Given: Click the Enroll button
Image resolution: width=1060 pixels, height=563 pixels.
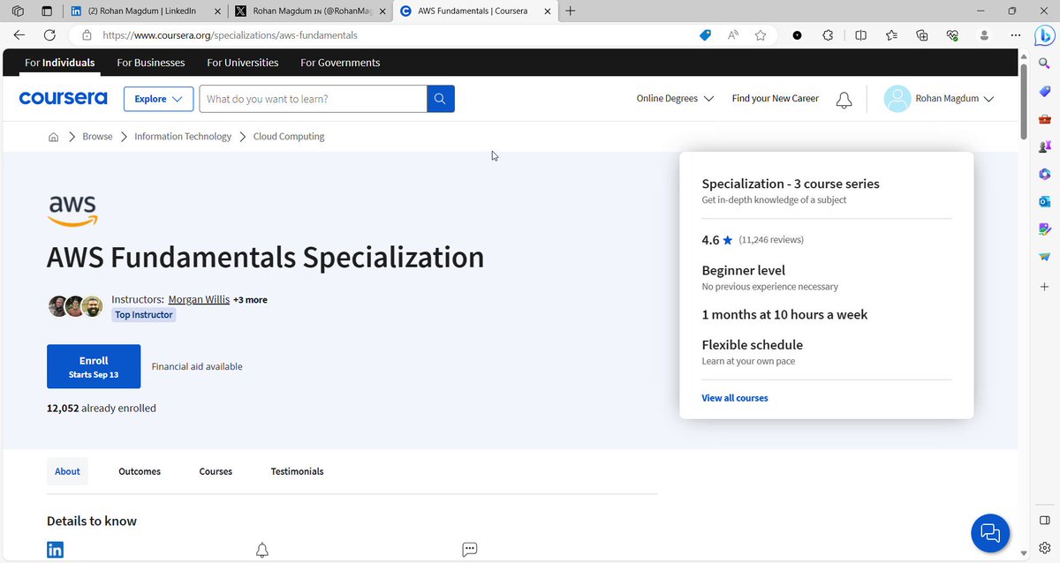Looking at the screenshot, I should (x=94, y=366).
